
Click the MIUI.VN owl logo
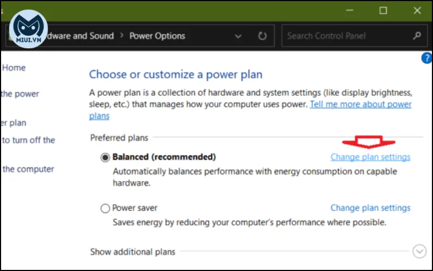click(x=29, y=29)
